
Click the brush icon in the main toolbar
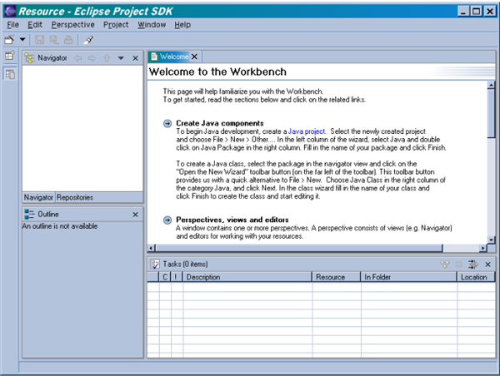(88, 39)
